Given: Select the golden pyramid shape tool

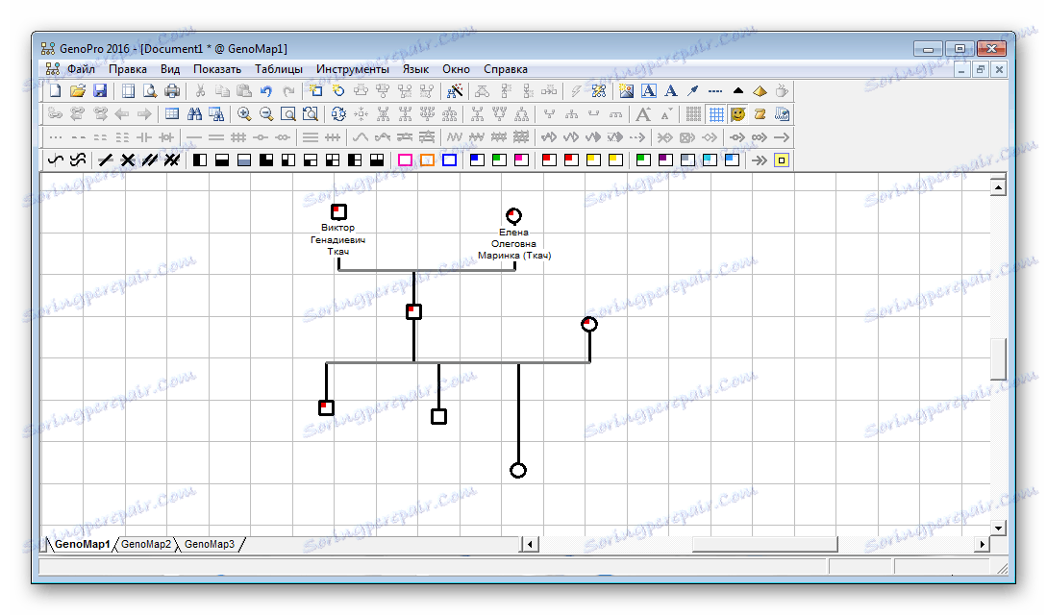Looking at the screenshot, I should [760, 90].
